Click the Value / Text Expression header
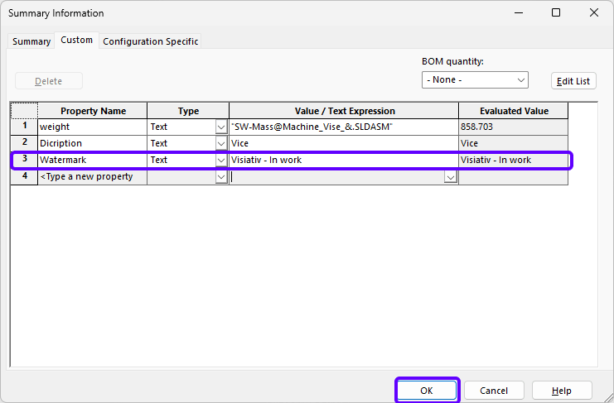The image size is (614, 403). (x=344, y=111)
